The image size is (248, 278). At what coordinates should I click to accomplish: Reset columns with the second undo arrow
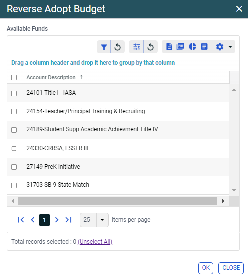pos(150,47)
